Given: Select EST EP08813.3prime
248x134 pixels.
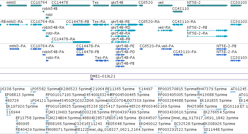Looking at the screenshot, I should point(6,98).
